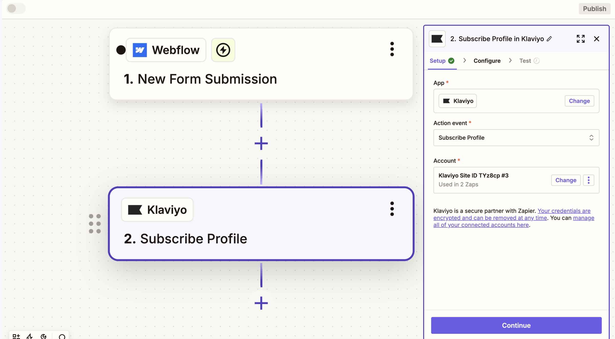Select the '2. Subscribe Profile' step title
Screen dimensions: 615x339
(x=185, y=239)
